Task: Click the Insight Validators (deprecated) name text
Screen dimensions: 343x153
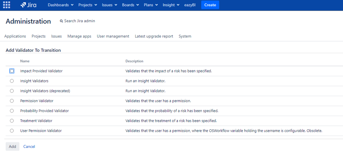Action: (45, 91)
